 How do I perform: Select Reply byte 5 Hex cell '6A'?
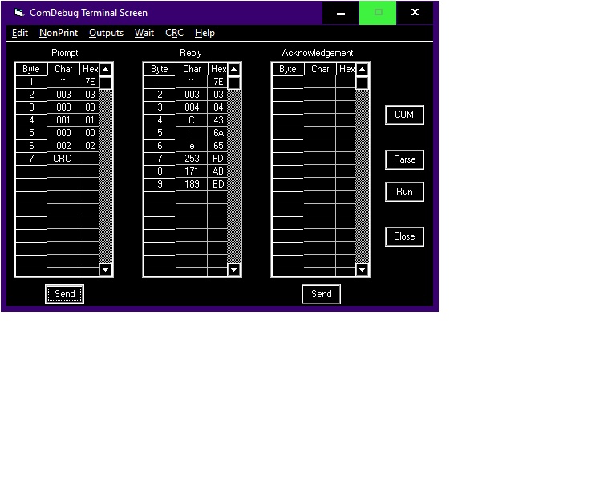tap(217, 132)
